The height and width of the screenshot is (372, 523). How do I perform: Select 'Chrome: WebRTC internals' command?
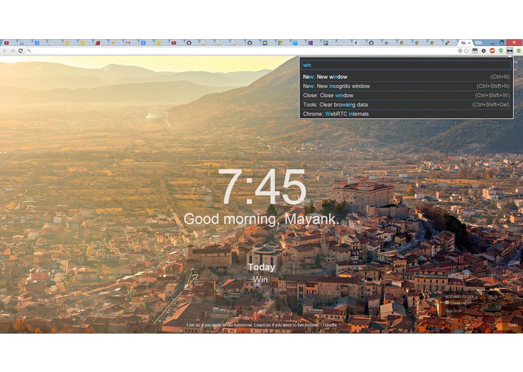[x=406, y=114]
